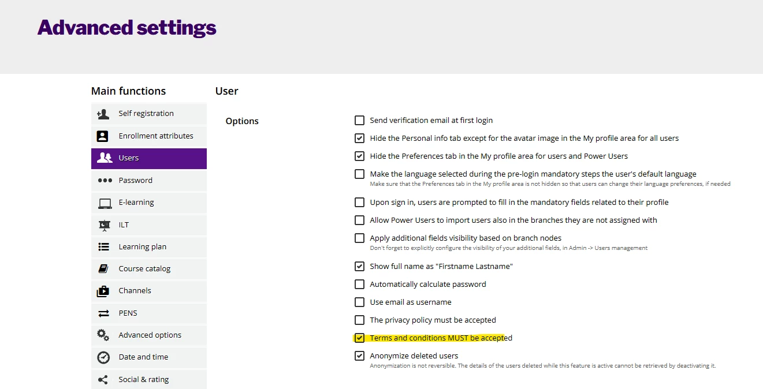Click the Course catalog book icon
The height and width of the screenshot is (389, 763).
(103, 269)
